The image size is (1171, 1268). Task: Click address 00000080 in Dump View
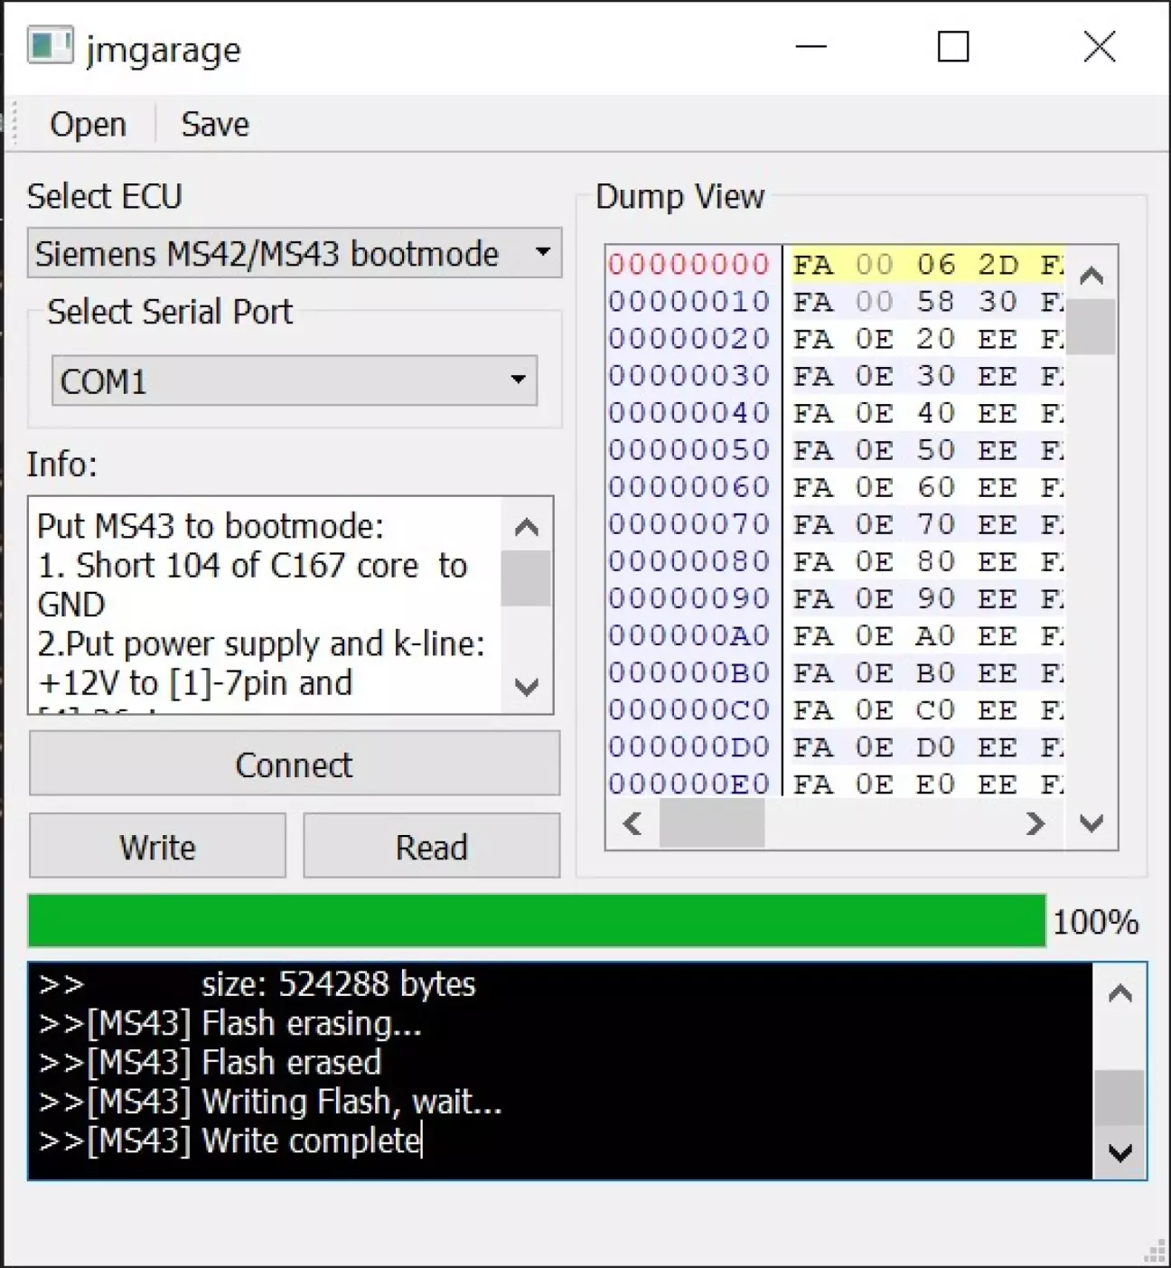(689, 561)
